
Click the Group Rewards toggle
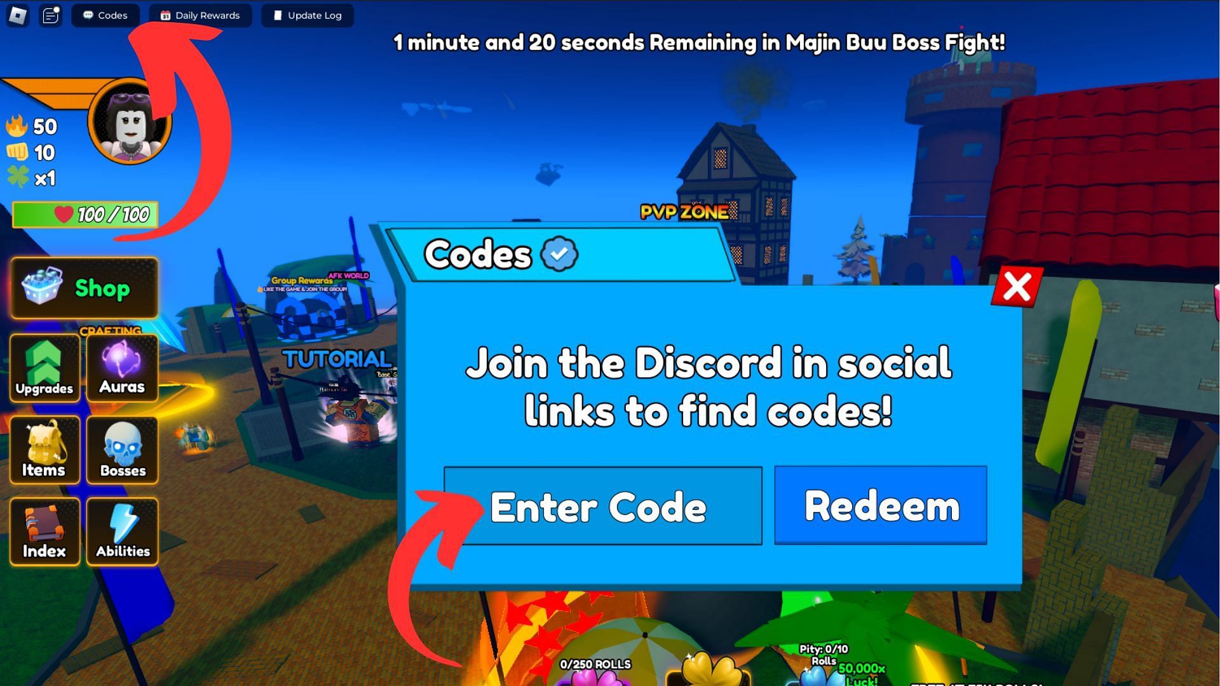pyautogui.click(x=298, y=277)
